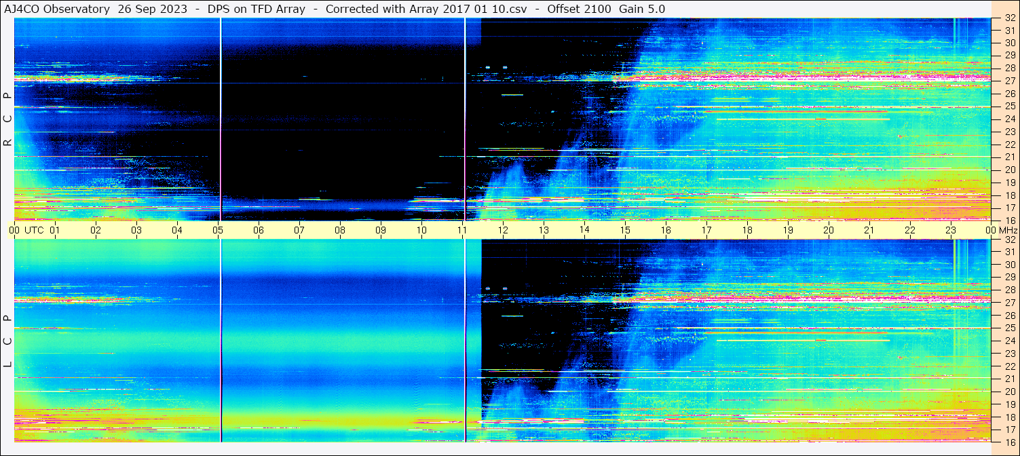The height and width of the screenshot is (456, 1020).
Task: Click the 21 hour tick label on time axis
Action: 869,230
